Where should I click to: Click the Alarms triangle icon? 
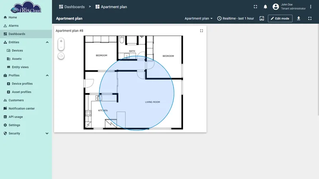click(5, 26)
